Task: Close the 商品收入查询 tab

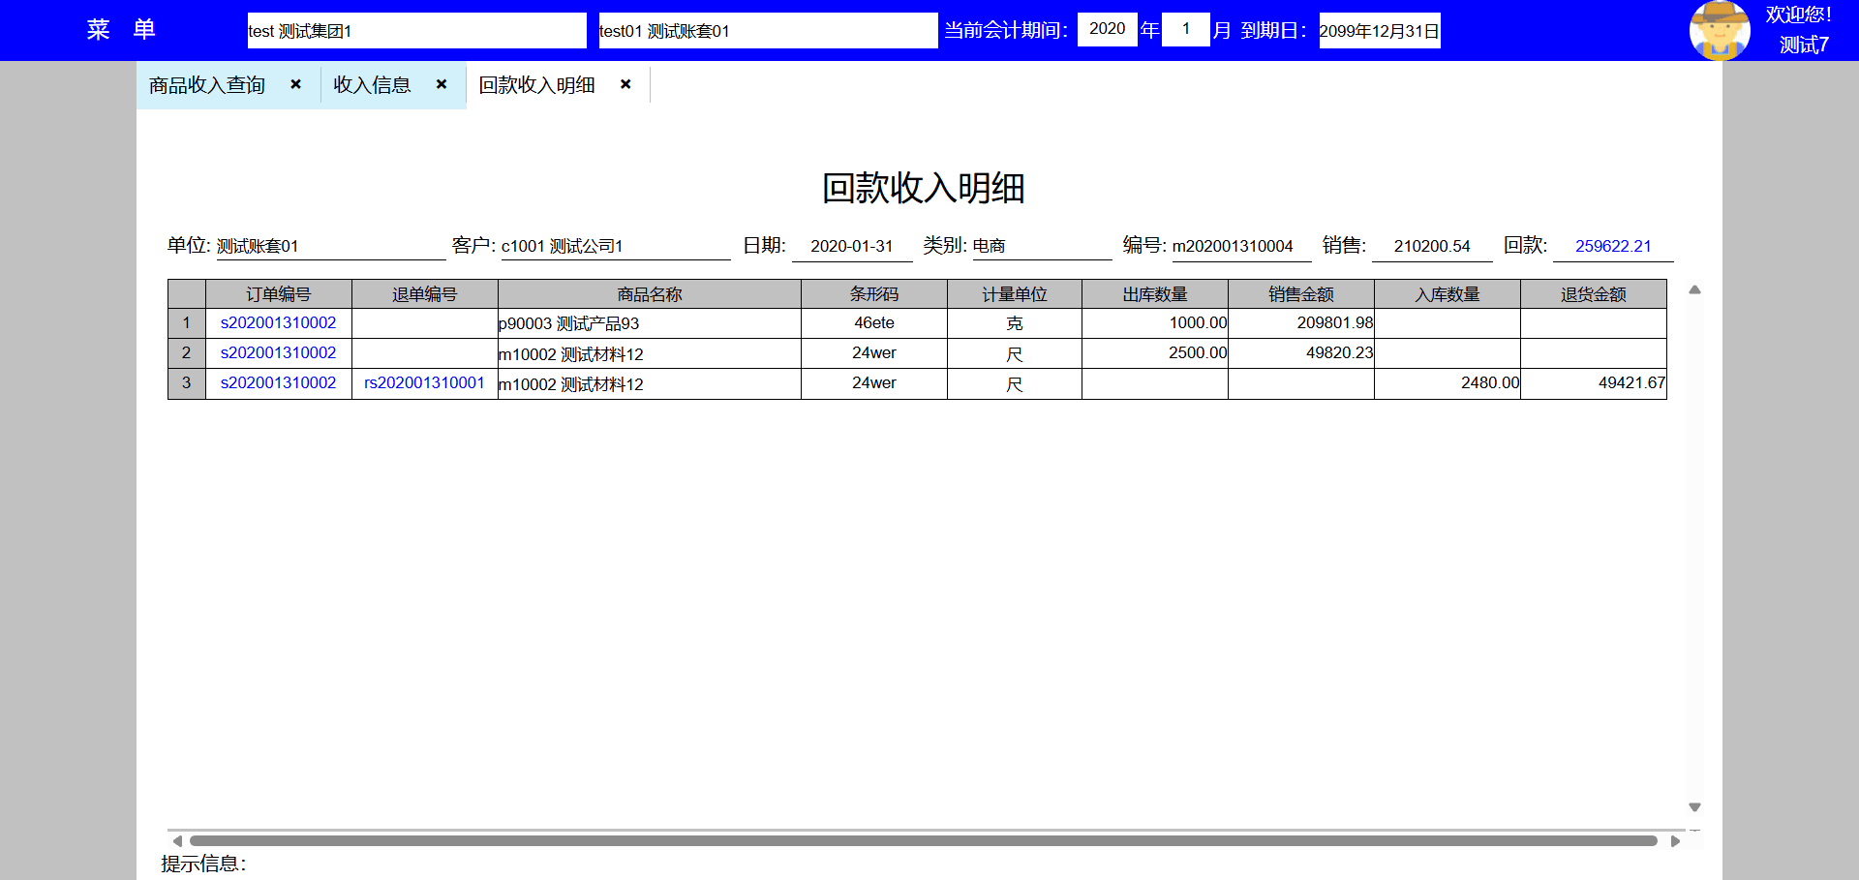Action: pyautogui.click(x=295, y=84)
